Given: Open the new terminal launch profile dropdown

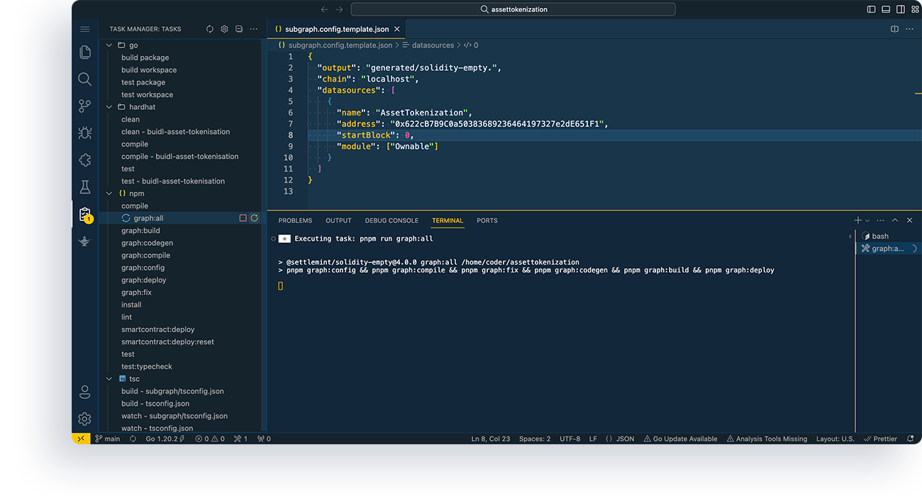Looking at the screenshot, I should click(867, 221).
